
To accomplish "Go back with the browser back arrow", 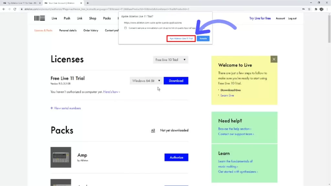I will click(4, 9).
